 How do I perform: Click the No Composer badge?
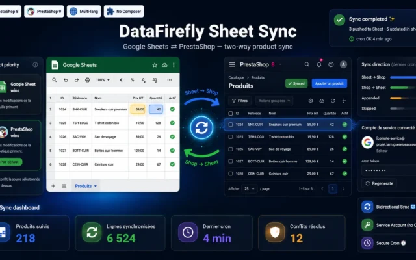coord(124,12)
